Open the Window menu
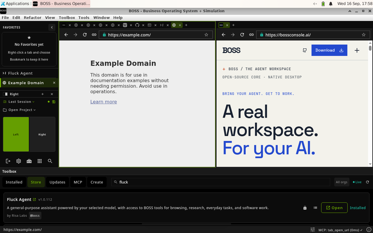The image size is (373, 233). [101, 17]
